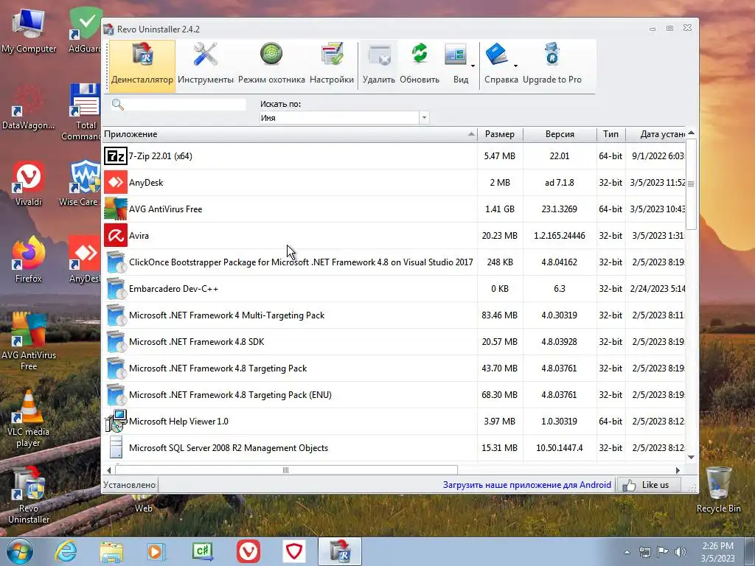The height and width of the screenshot is (566, 755).
Task: Click Upgrade to Pro button
Action: (x=552, y=64)
